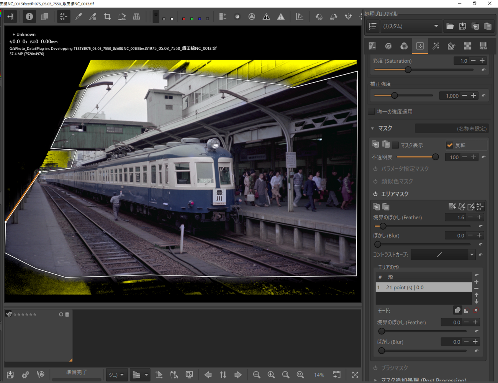Viewport: 498px width, 383px height.
Task: Enable the マスク表示 checkbox
Action: tap(396, 145)
